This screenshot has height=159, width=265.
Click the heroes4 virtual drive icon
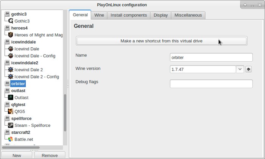[7, 28]
